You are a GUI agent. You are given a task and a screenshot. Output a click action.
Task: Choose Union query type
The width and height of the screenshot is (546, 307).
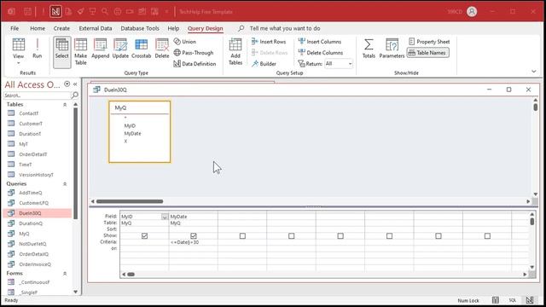pos(185,42)
